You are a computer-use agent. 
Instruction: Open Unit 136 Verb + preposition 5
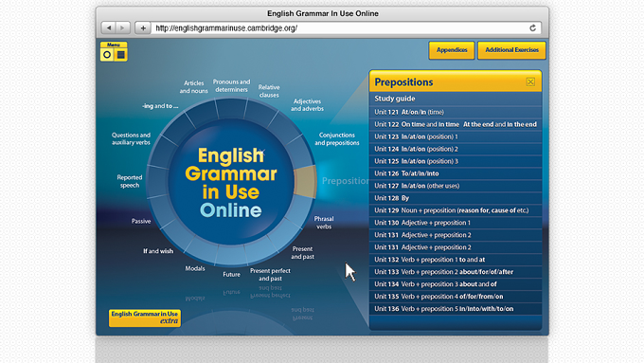pos(456,309)
